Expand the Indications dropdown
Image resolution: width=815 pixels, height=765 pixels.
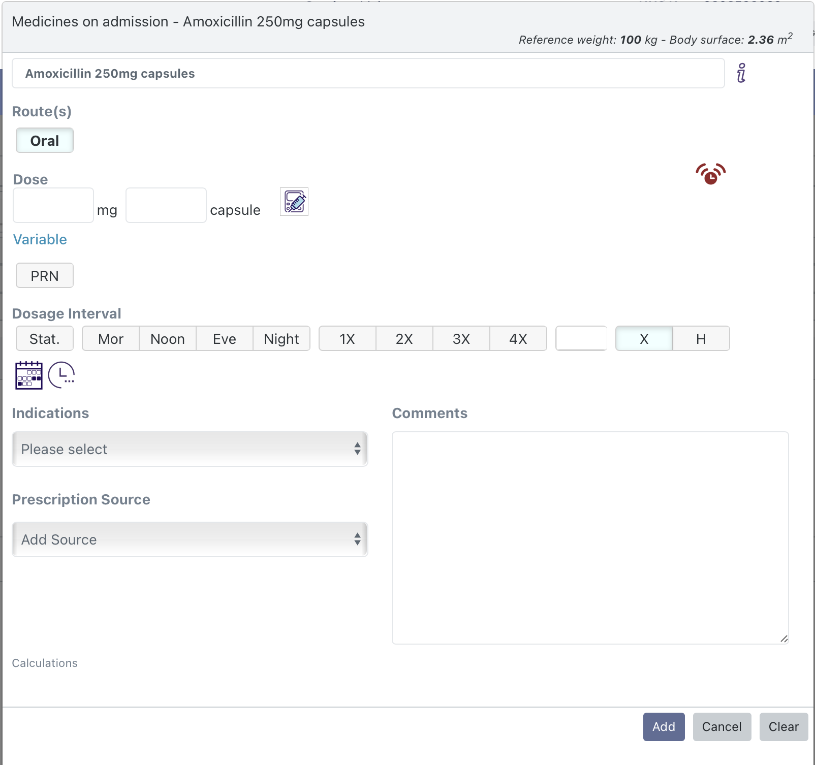tap(190, 449)
